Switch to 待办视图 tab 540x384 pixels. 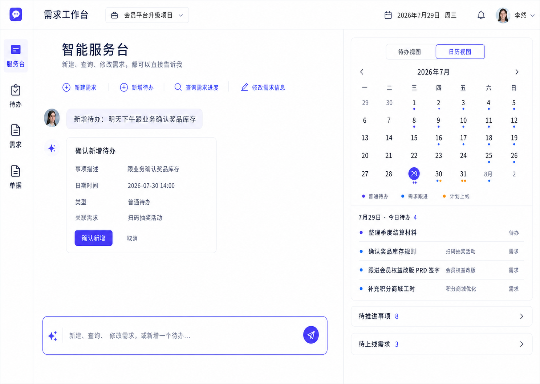click(x=411, y=52)
